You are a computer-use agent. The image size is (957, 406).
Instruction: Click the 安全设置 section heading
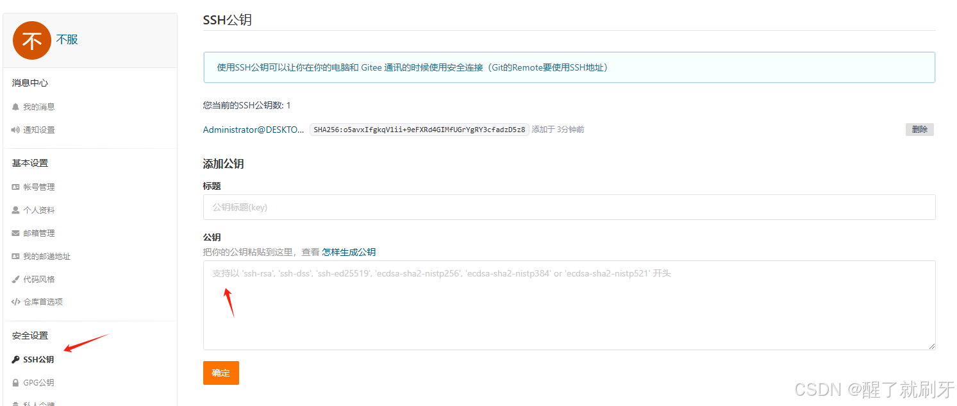pyautogui.click(x=30, y=335)
